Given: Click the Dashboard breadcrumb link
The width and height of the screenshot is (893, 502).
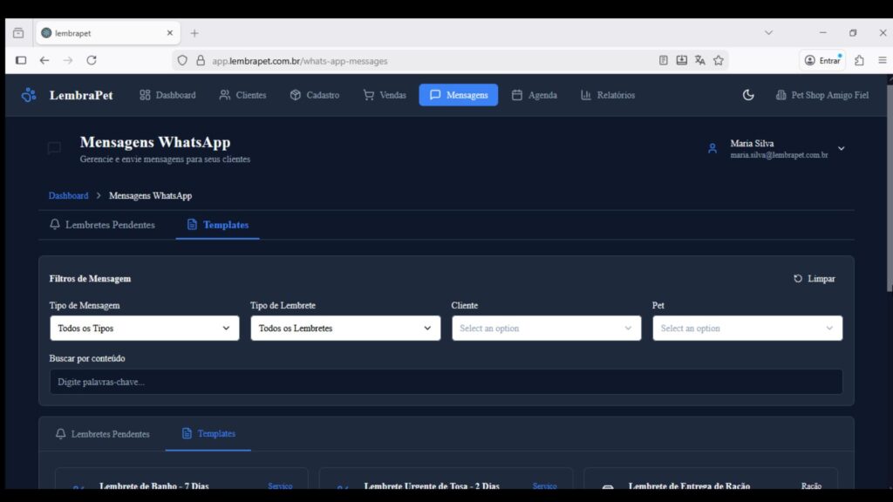Looking at the screenshot, I should click(68, 196).
